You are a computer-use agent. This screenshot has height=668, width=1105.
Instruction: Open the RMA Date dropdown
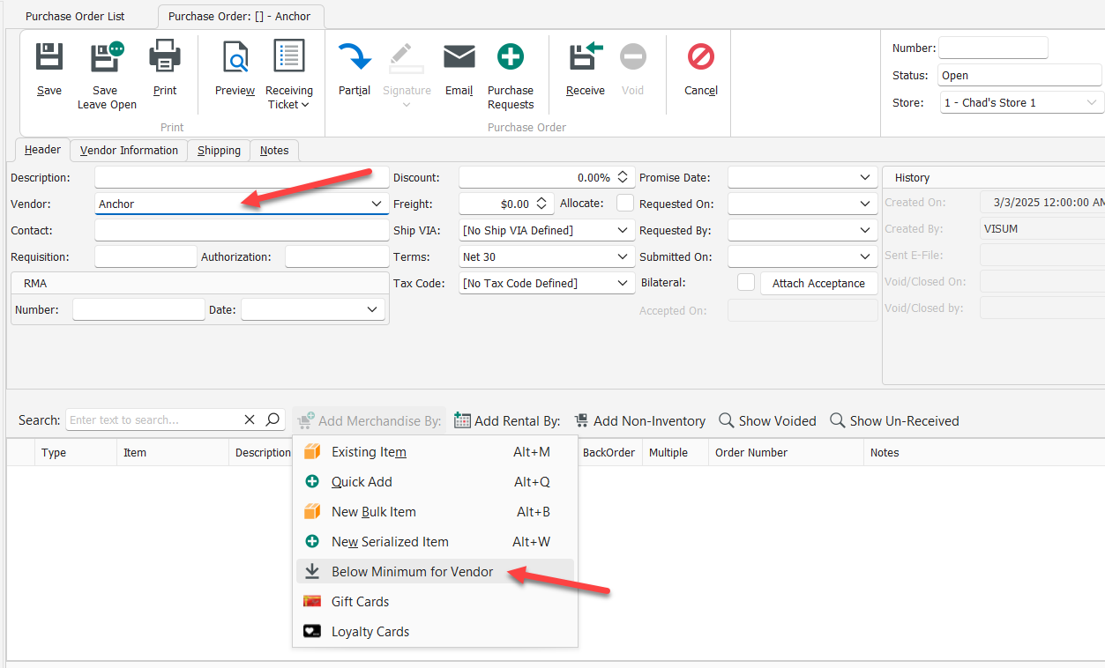pyautogui.click(x=372, y=310)
